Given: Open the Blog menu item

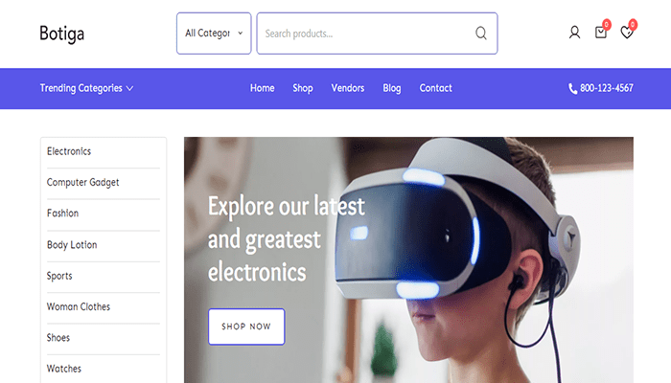Looking at the screenshot, I should point(391,88).
